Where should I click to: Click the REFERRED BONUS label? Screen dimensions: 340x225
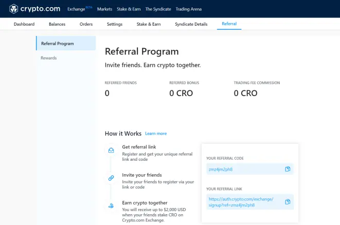tap(184, 83)
